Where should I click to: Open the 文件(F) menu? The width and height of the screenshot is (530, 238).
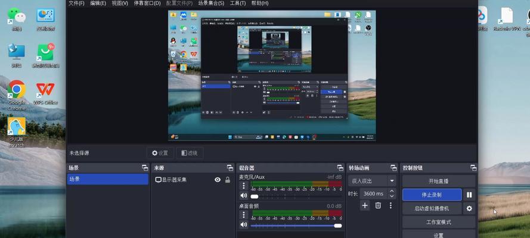(76, 3)
